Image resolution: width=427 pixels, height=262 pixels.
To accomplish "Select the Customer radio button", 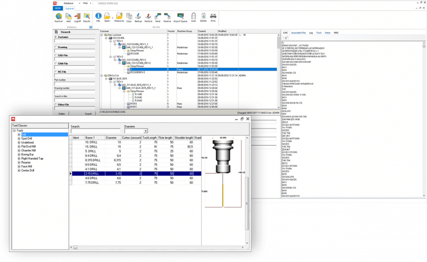I will coord(57,37).
